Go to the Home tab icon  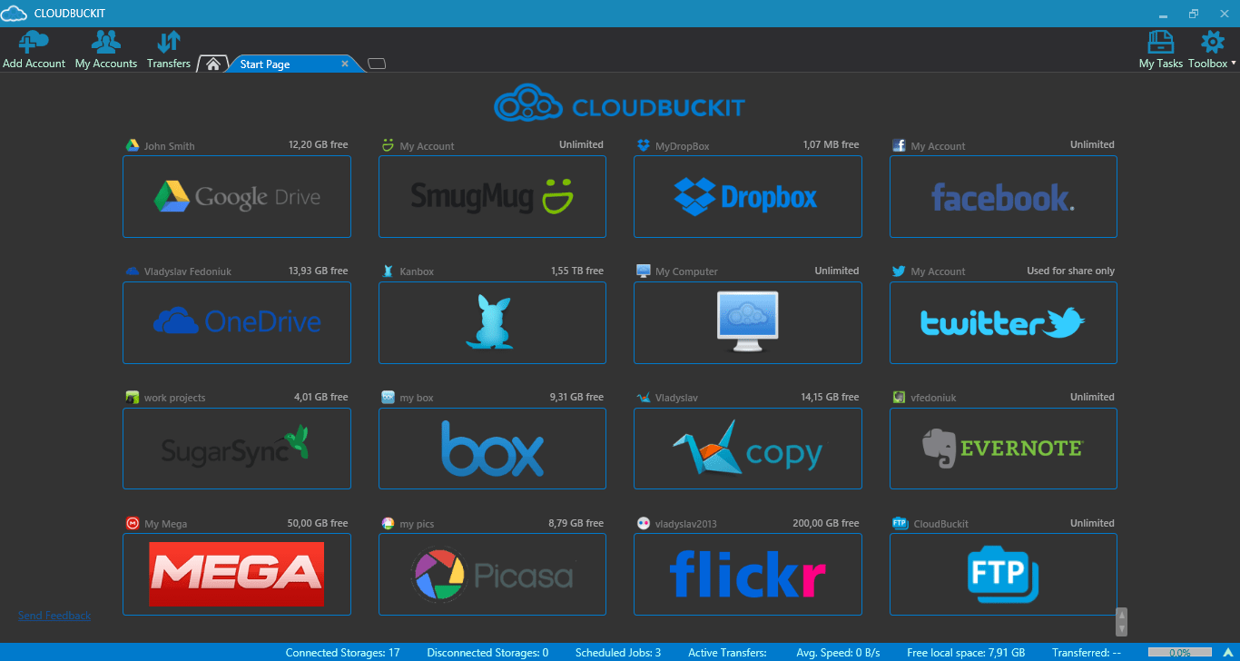click(212, 64)
